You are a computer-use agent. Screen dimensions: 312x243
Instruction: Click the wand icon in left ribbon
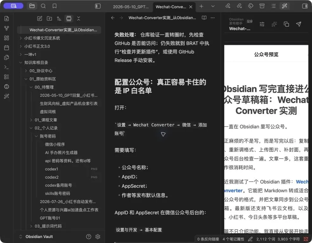coord(6,96)
